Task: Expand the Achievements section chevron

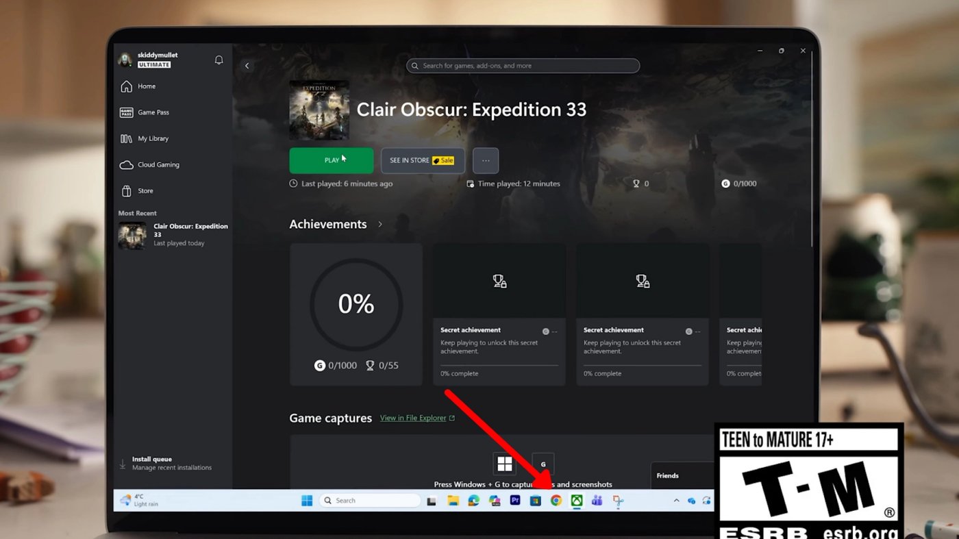Action: [379, 224]
